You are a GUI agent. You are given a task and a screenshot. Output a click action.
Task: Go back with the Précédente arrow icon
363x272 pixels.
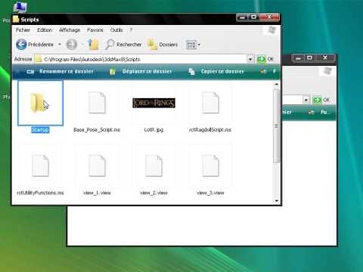pos(21,45)
